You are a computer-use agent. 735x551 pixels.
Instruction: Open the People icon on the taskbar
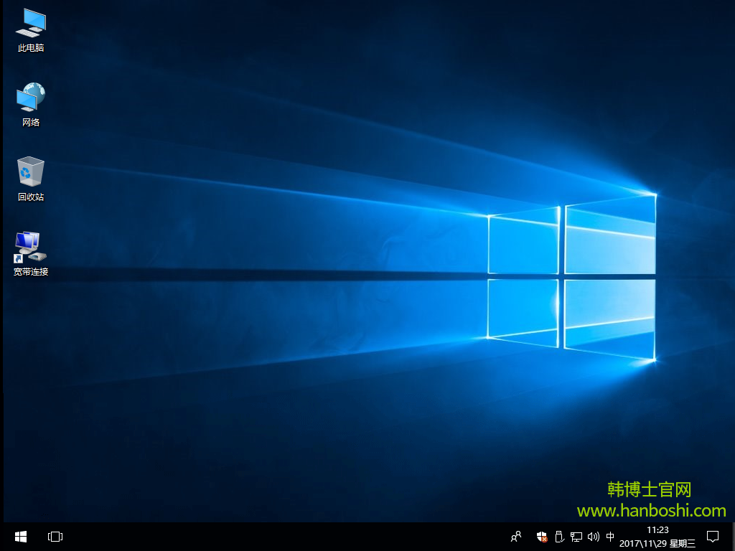516,537
